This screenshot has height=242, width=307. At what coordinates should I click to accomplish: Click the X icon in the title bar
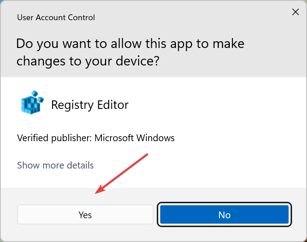(295, 12)
